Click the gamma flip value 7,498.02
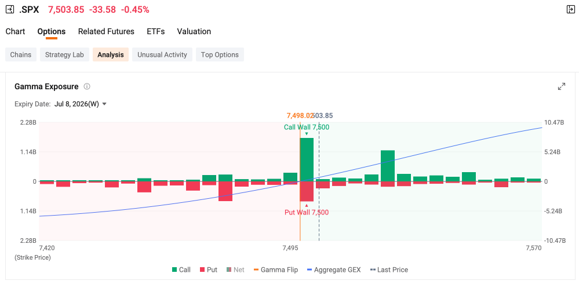The width and height of the screenshot is (579, 284). [x=300, y=115]
